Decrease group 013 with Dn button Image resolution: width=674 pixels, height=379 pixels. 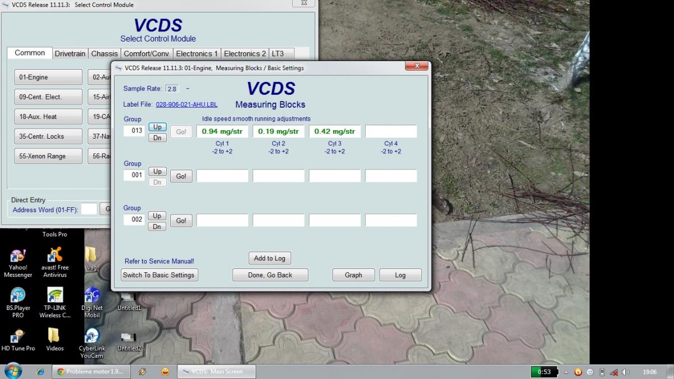coord(157,138)
